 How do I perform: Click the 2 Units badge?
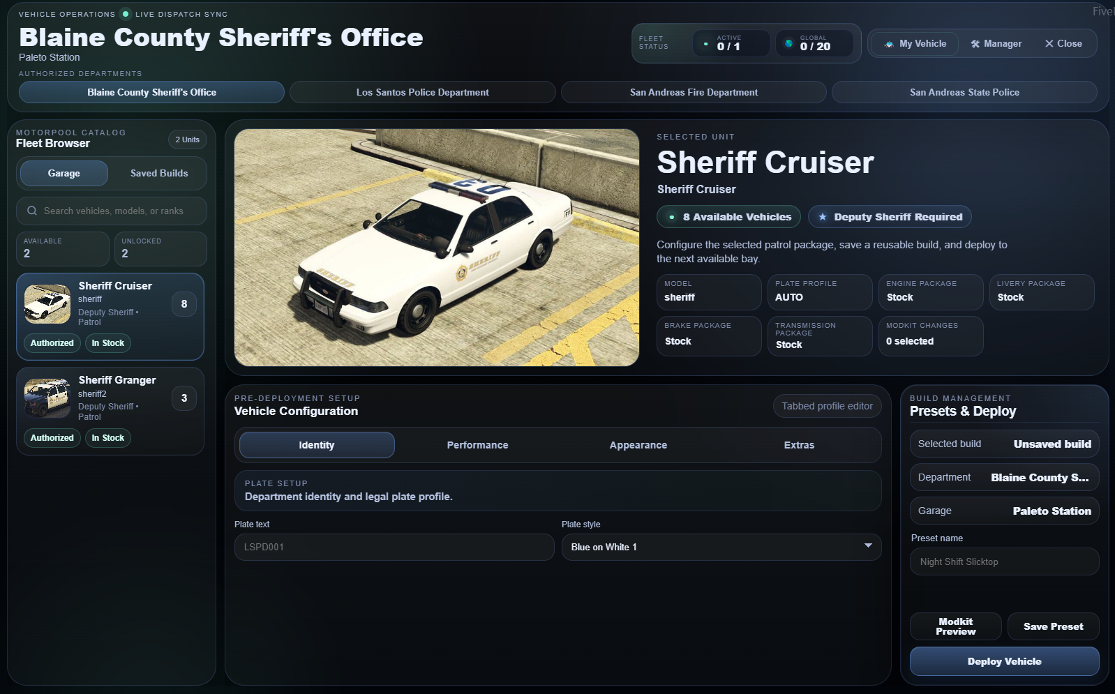click(188, 139)
